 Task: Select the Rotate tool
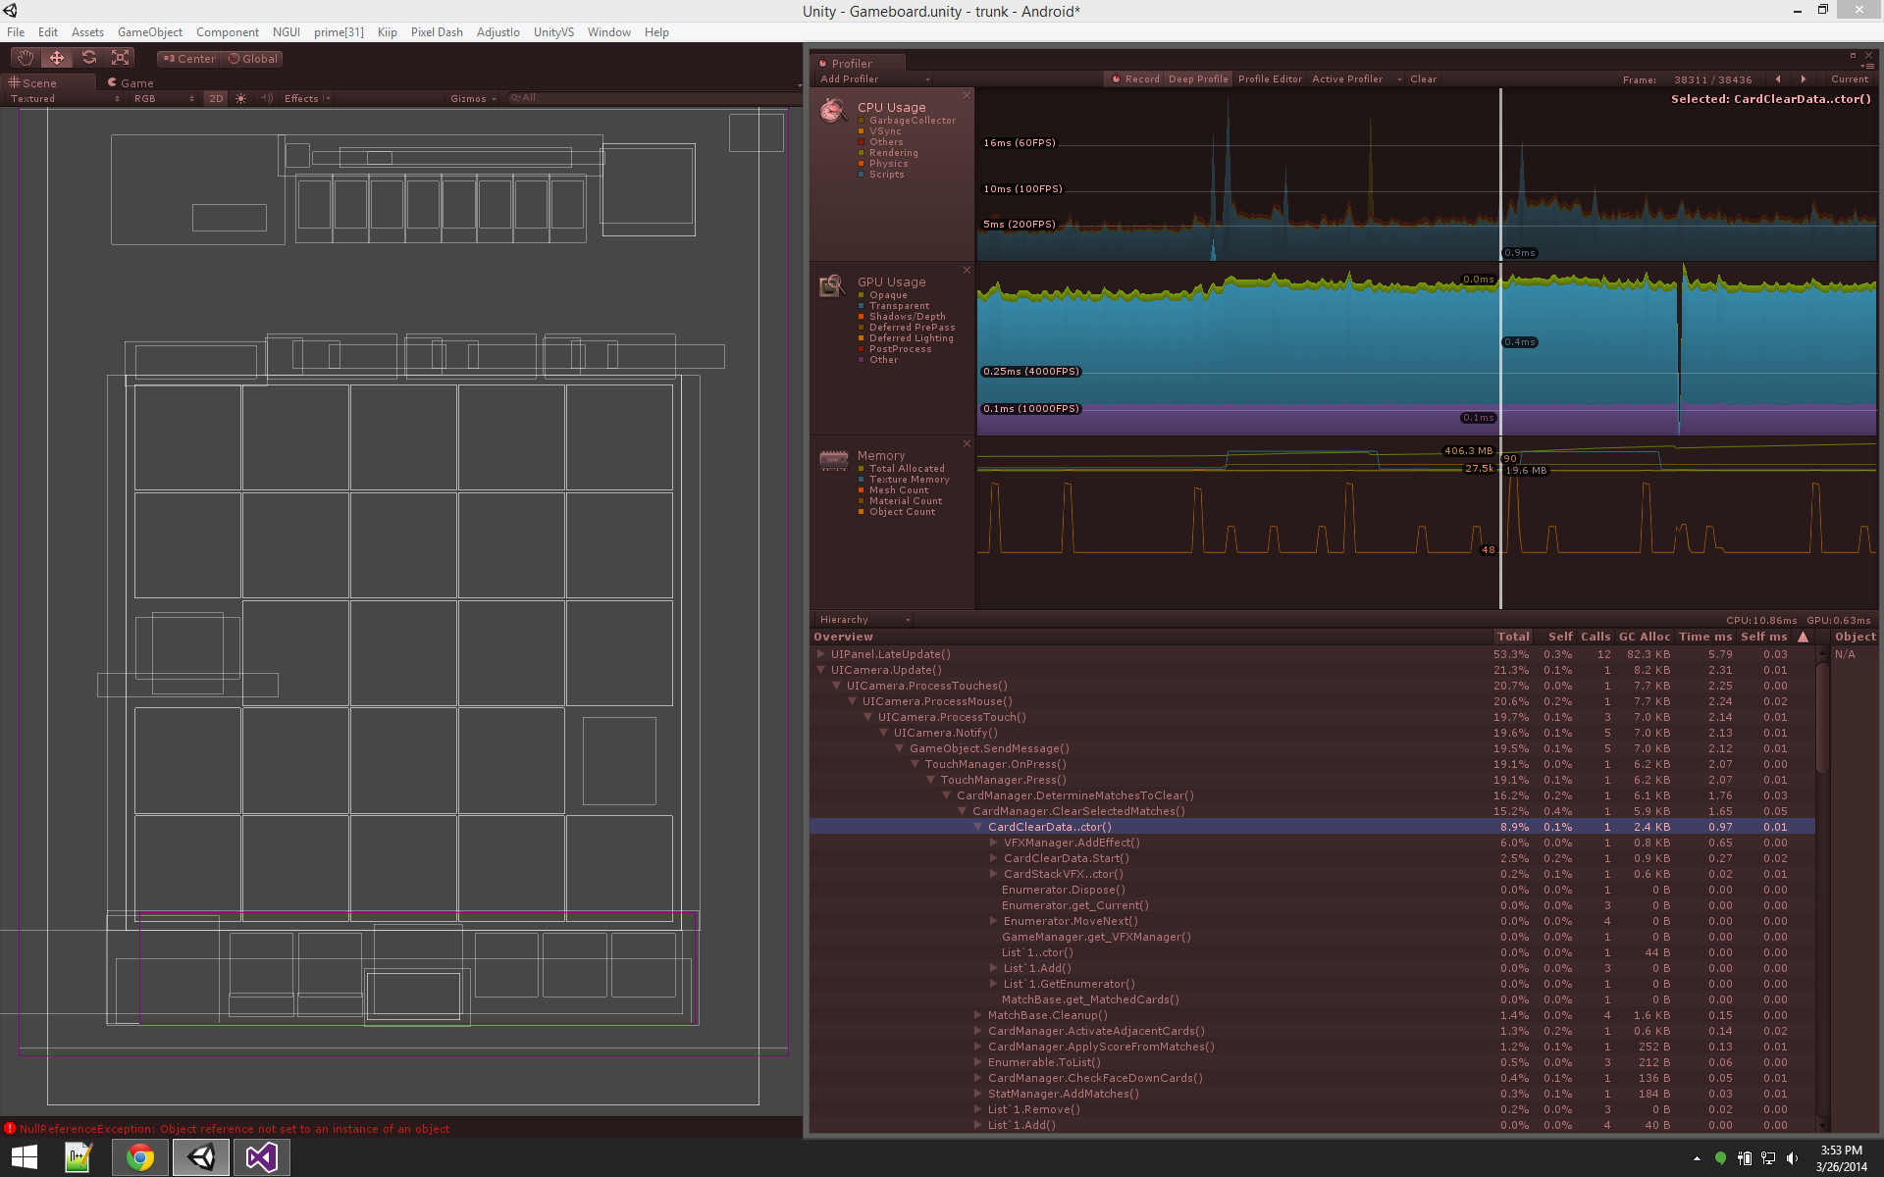[88, 58]
